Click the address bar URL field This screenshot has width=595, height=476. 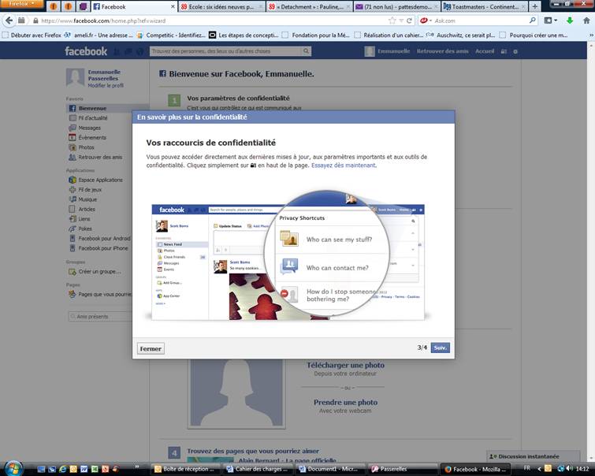click(x=213, y=20)
